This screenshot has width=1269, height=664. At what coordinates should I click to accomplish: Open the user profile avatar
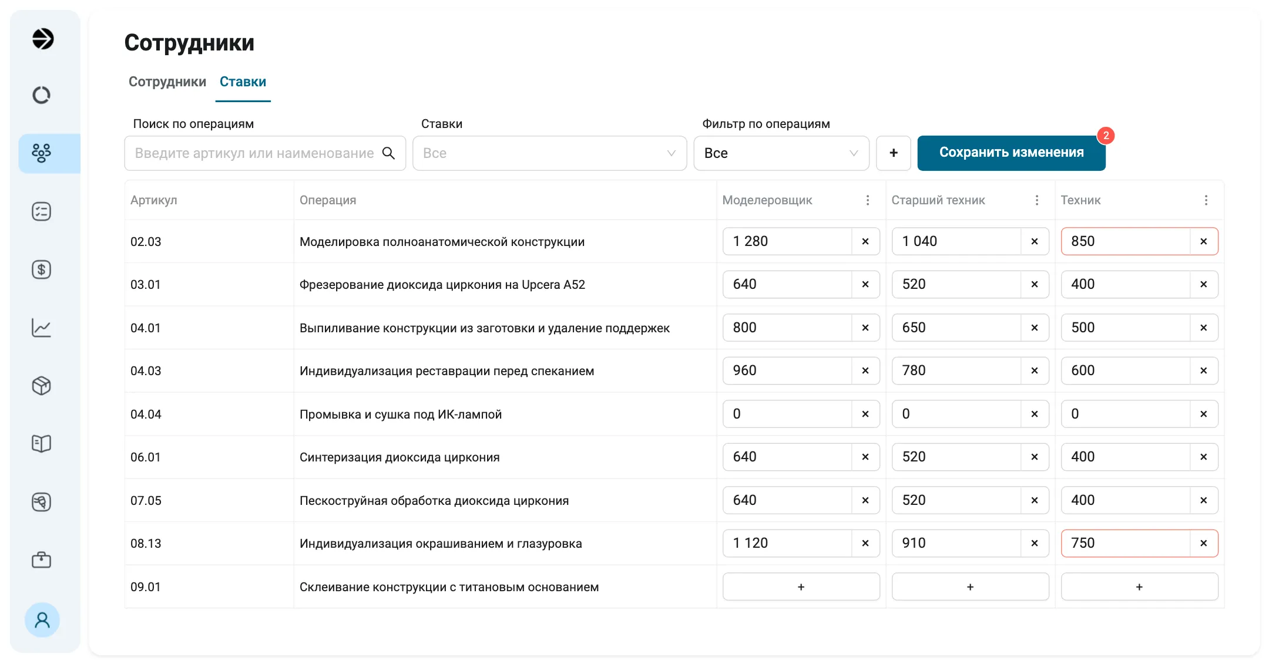click(42, 620)
